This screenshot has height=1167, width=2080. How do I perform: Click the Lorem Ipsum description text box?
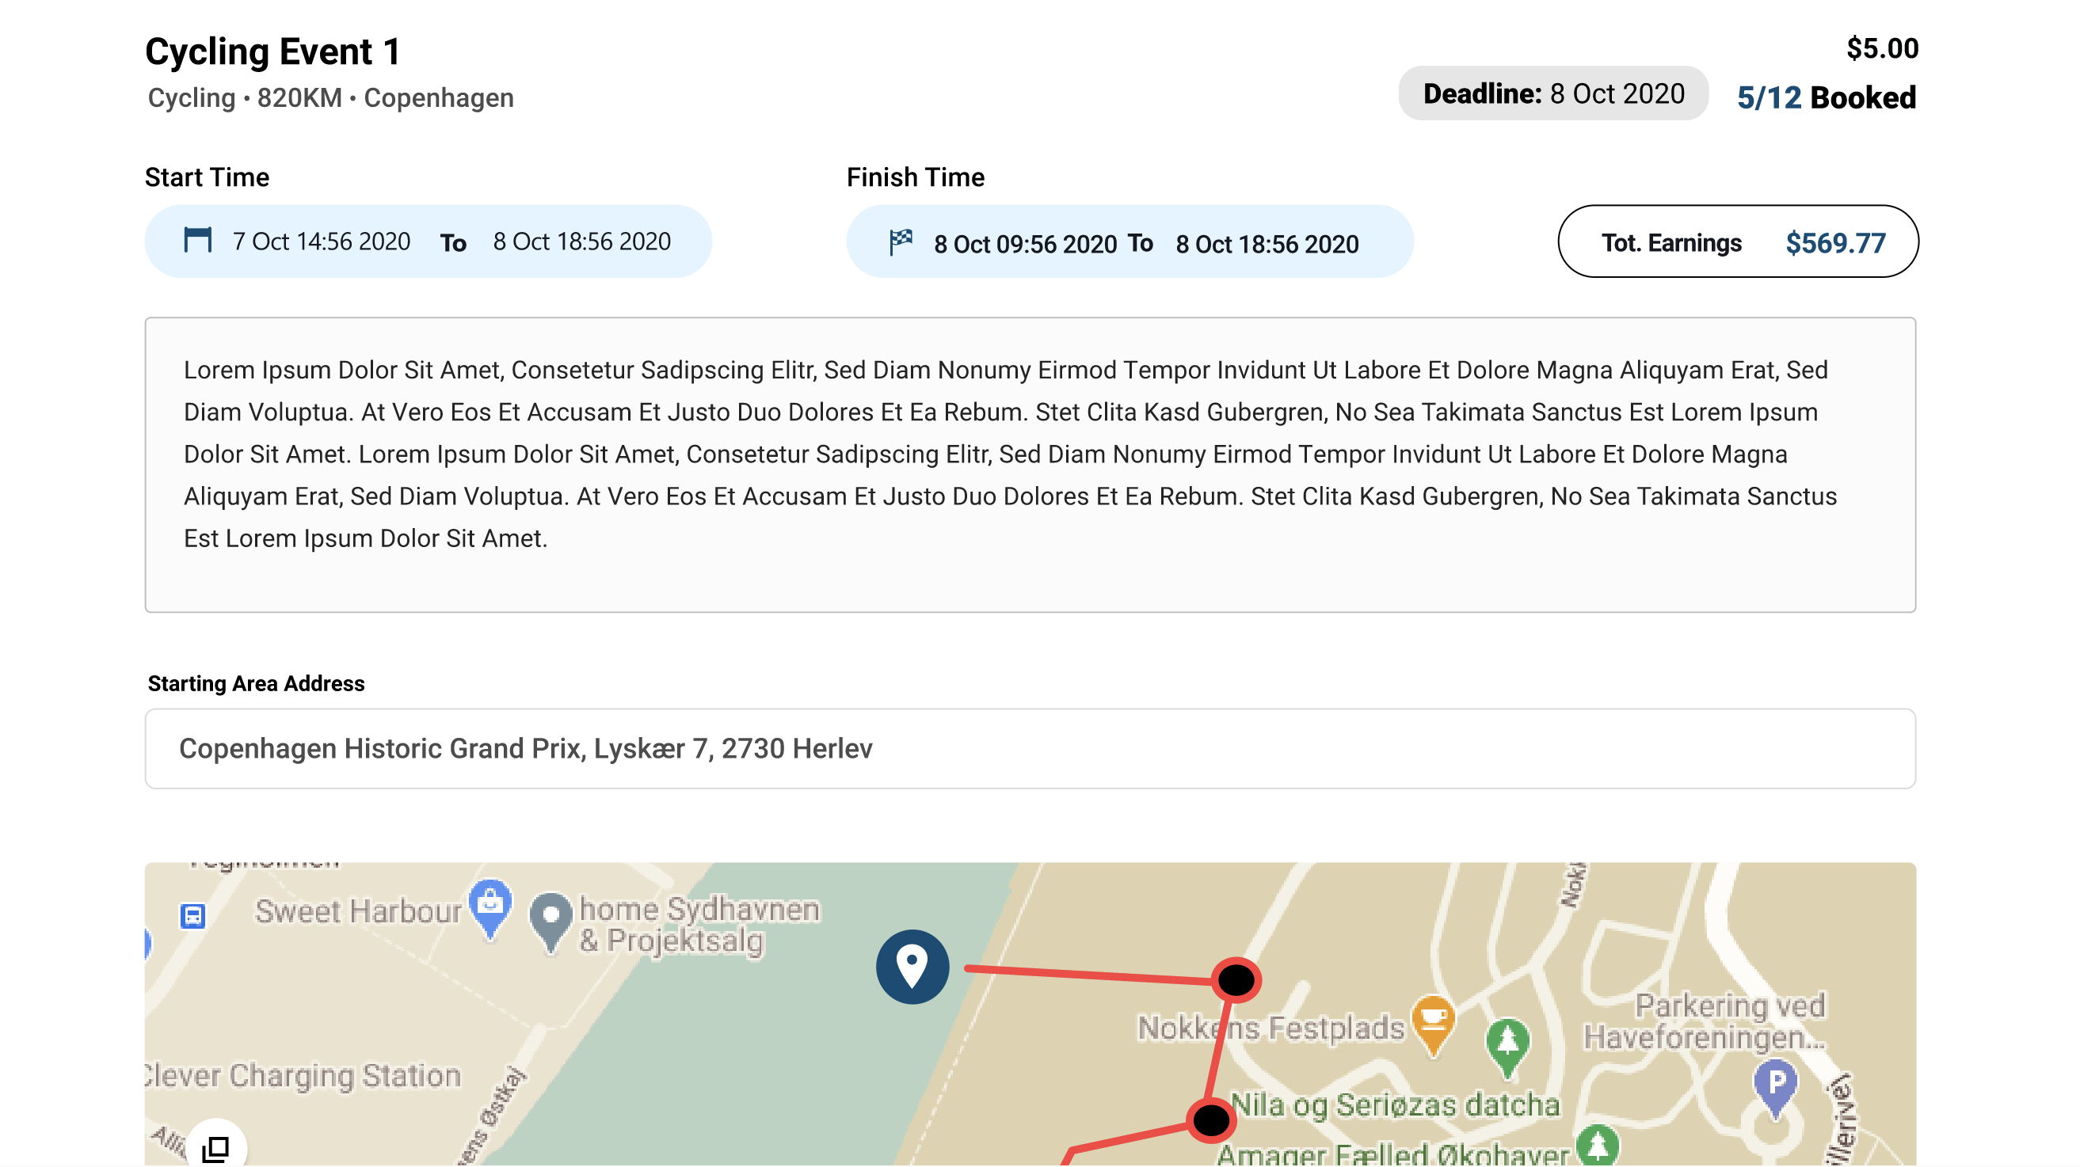pyautogui.click(x=1030, y=465)
